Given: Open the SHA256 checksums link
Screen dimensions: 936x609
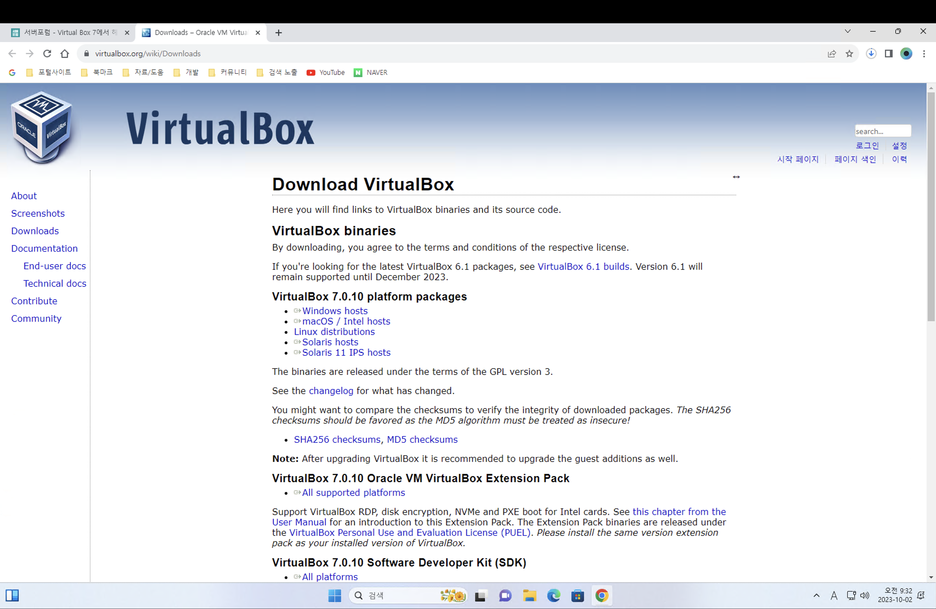Looking at the screenshot, I should pos(337,439).
